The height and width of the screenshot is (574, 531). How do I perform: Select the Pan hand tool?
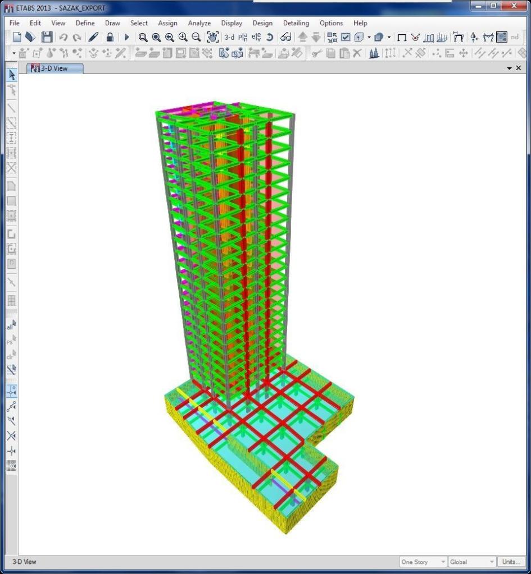212,37
